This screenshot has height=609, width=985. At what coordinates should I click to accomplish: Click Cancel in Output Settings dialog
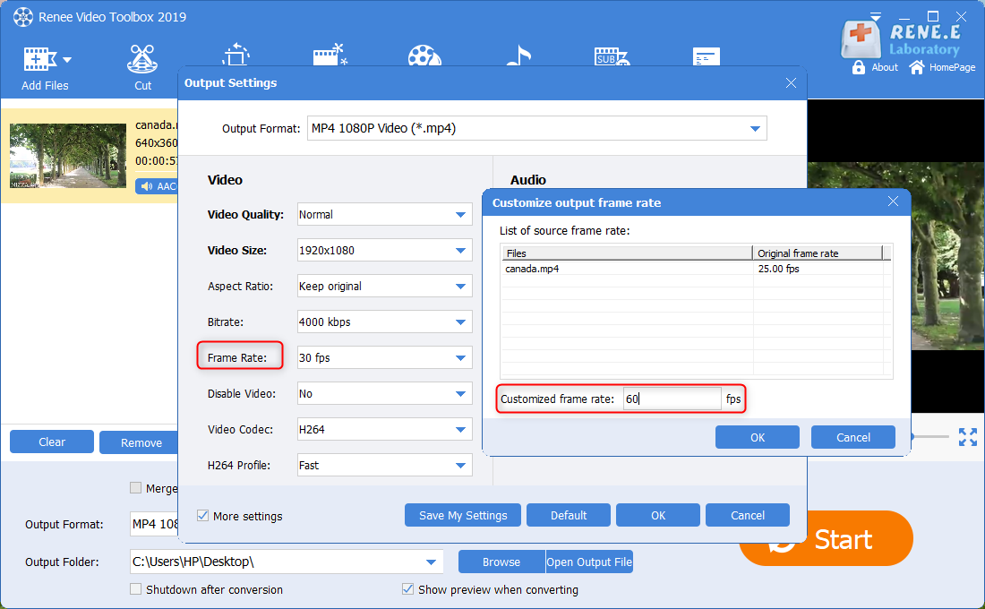coord(748,515)
